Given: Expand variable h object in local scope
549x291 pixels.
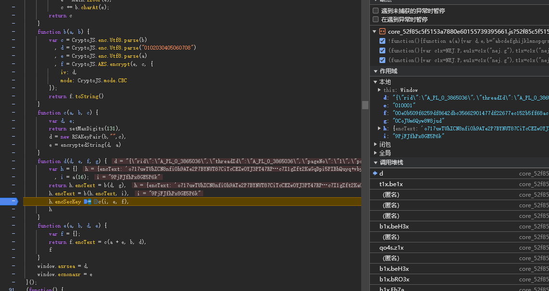Looking at the screenshot, I should [379, 128].
